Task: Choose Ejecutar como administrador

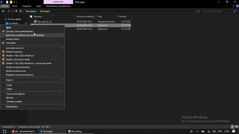Action: tap(19, 31)
